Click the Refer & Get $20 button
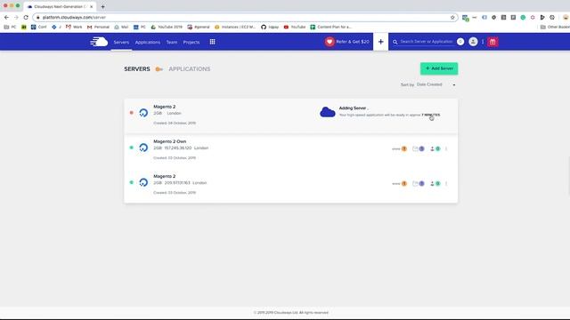The height and width of the screenshot is (320, 570). [x=347, y=42]
